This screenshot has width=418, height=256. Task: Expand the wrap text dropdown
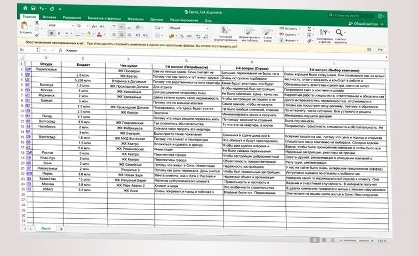click(162, 28)
